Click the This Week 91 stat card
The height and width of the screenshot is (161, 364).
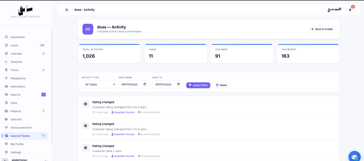(x=242, y=54)
